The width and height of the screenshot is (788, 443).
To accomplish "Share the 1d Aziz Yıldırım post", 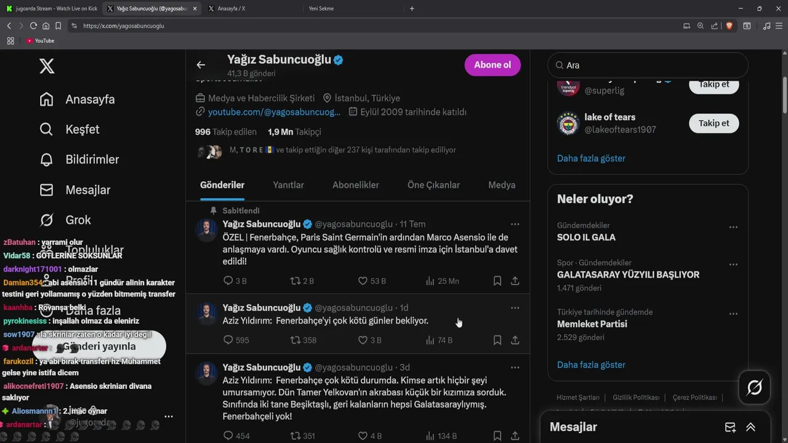I will (x=515, y=340).
